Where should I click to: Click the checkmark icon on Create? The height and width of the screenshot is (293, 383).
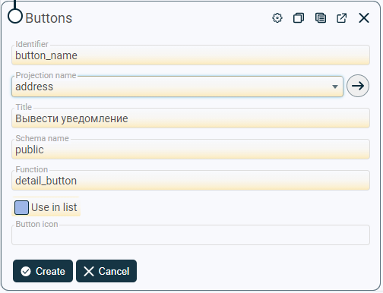coord(26,271)
